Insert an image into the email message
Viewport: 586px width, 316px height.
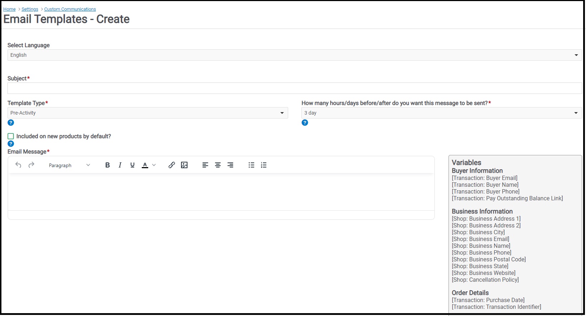tap(184, 165)
